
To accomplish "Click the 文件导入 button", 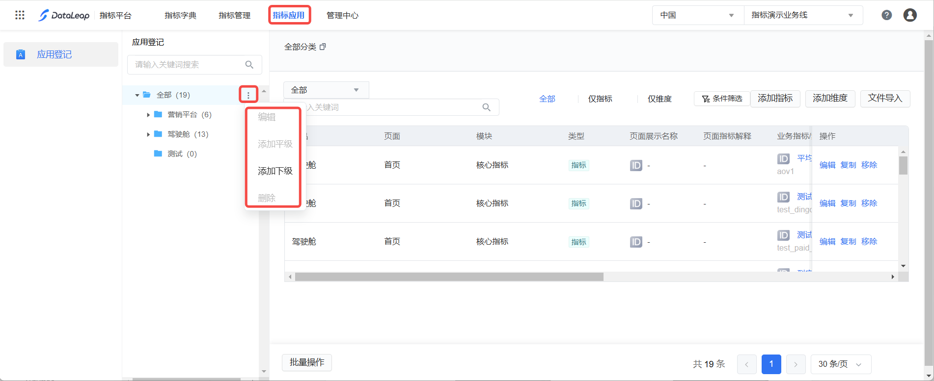I will (x=885, y=99).
